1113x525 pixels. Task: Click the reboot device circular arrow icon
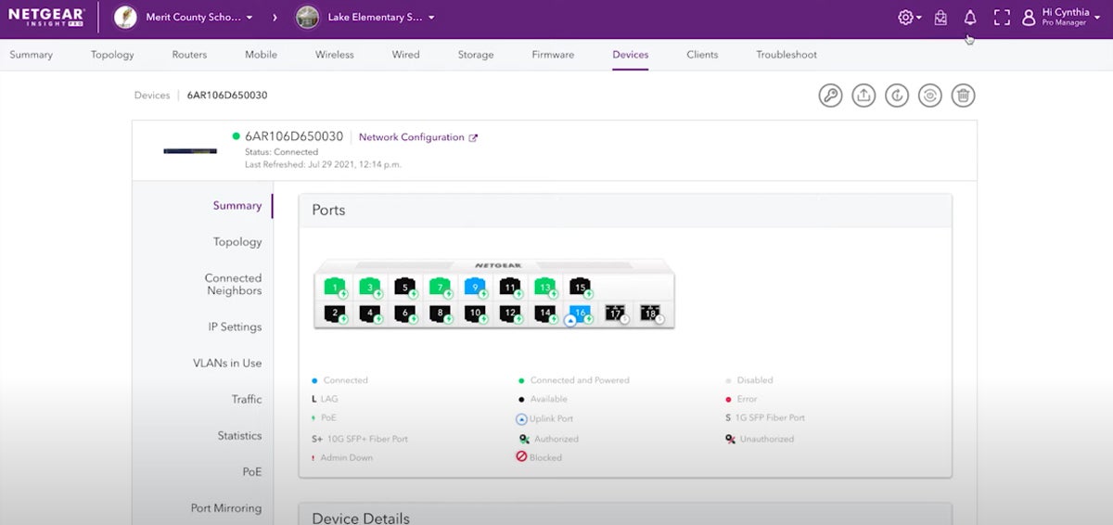click(x=897, y=95)
